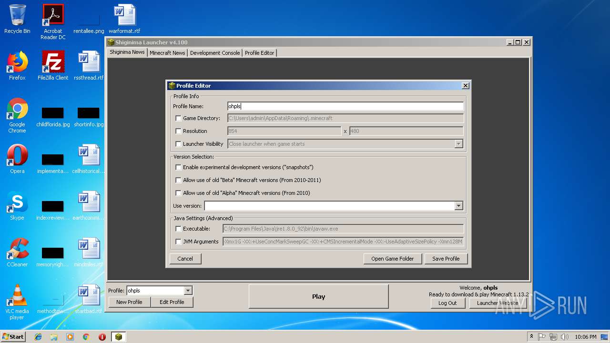Screen dimensions: 610x343
Task: Enable experimental development snapshots checkbox
Action: [x=178, y=167]
